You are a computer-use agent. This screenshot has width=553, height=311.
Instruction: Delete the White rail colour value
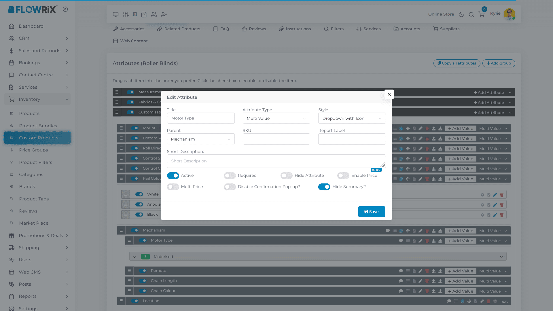click(x=502, y=195)
